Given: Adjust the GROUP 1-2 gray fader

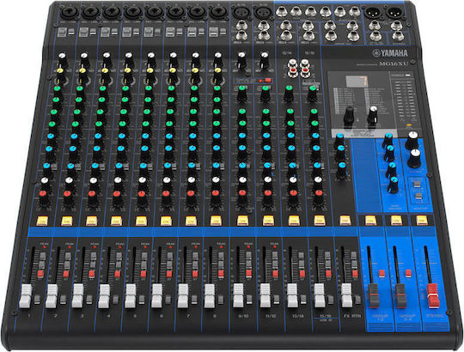Looking at the screenshot, I should [x=374, y=295].
